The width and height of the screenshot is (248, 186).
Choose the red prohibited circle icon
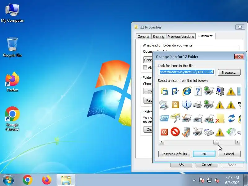tap(175, 131)
